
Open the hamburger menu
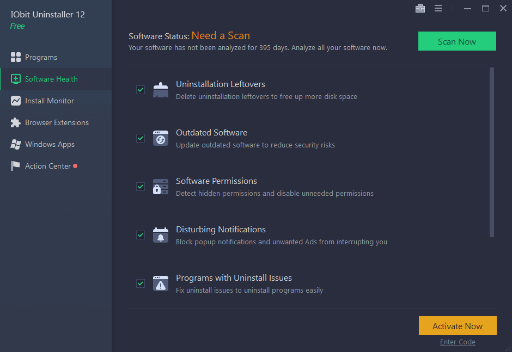pos(438,8)
